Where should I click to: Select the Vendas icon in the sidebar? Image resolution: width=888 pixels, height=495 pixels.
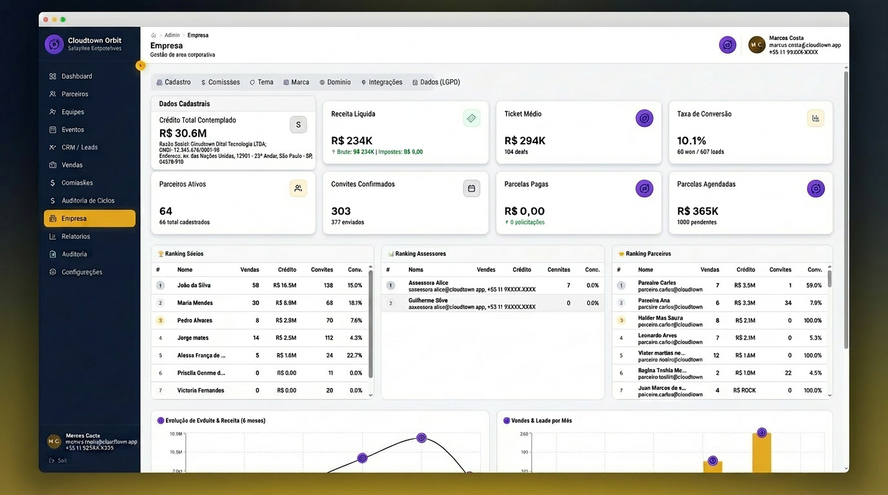pyautogui.click(x=53, y=165)
